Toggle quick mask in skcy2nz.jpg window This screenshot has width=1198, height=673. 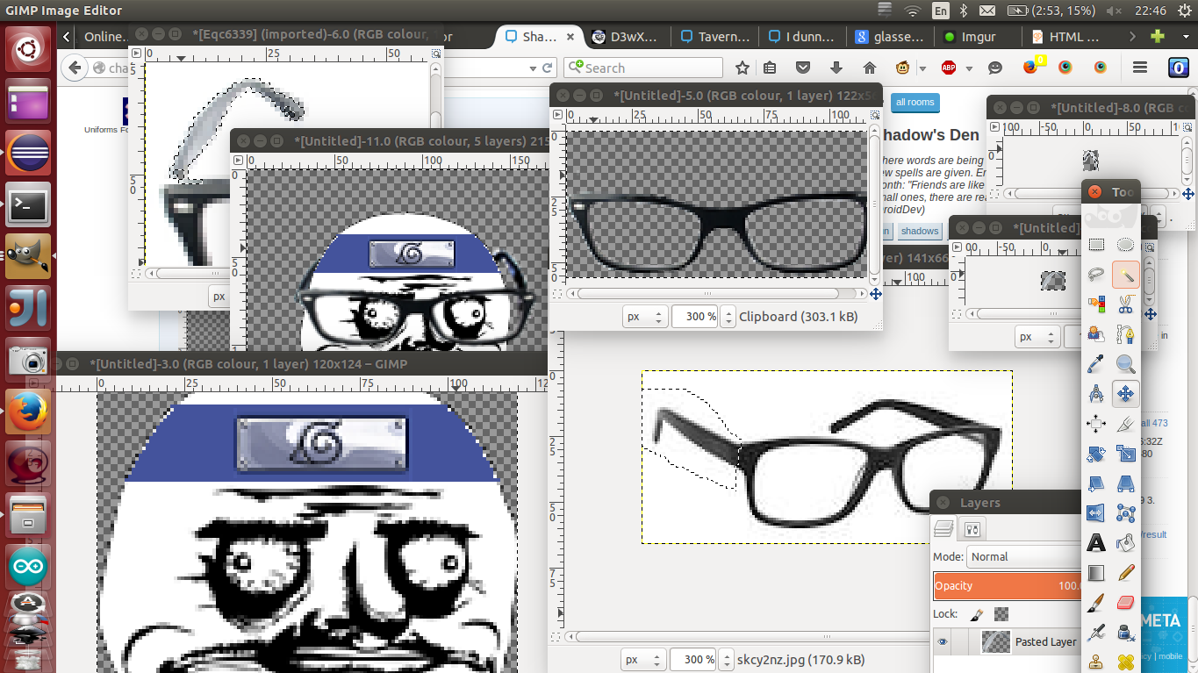[x=556, y=637]
